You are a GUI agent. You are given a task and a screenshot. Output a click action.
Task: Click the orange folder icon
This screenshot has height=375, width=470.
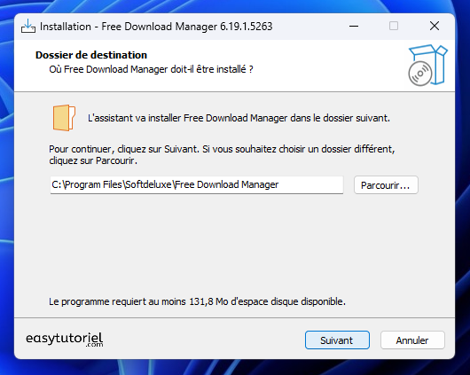[64, 118]
